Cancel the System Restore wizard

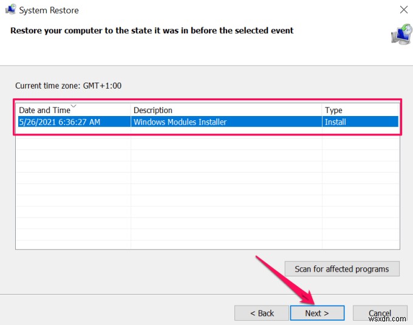click(380, 313)
